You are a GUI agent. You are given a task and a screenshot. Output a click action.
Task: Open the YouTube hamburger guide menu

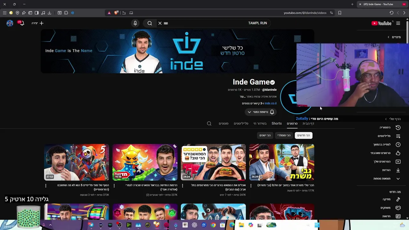tap(398, 23)
